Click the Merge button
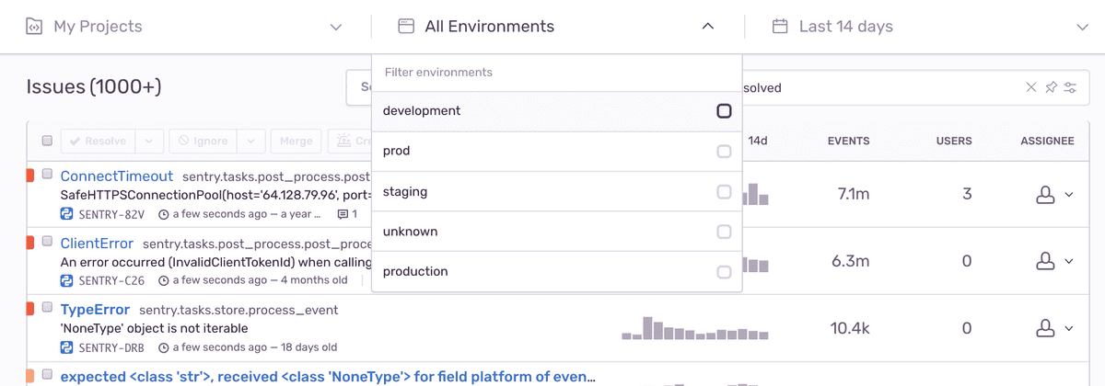 coord(296,142)
